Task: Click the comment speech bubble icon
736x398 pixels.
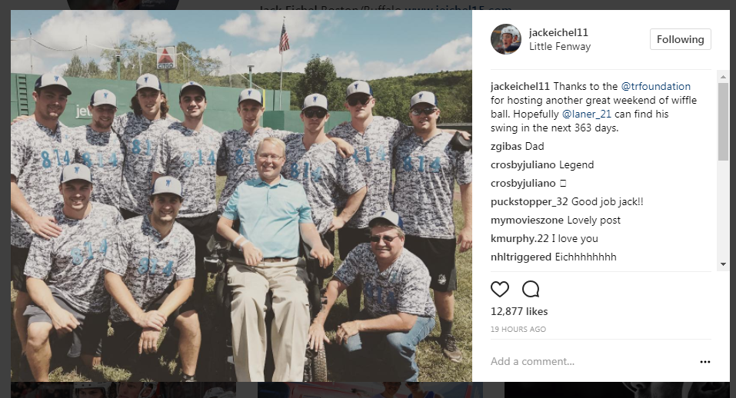Action: pos(531,289)
